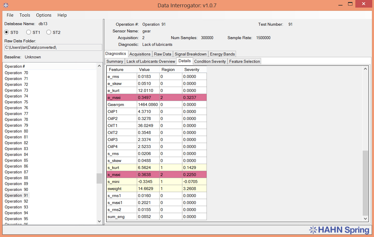Open the Help menu
This screenshot has width=374, height=237.
[62, 15]
